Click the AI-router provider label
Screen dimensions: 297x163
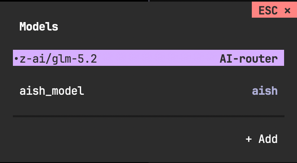(x=249, y=59)
